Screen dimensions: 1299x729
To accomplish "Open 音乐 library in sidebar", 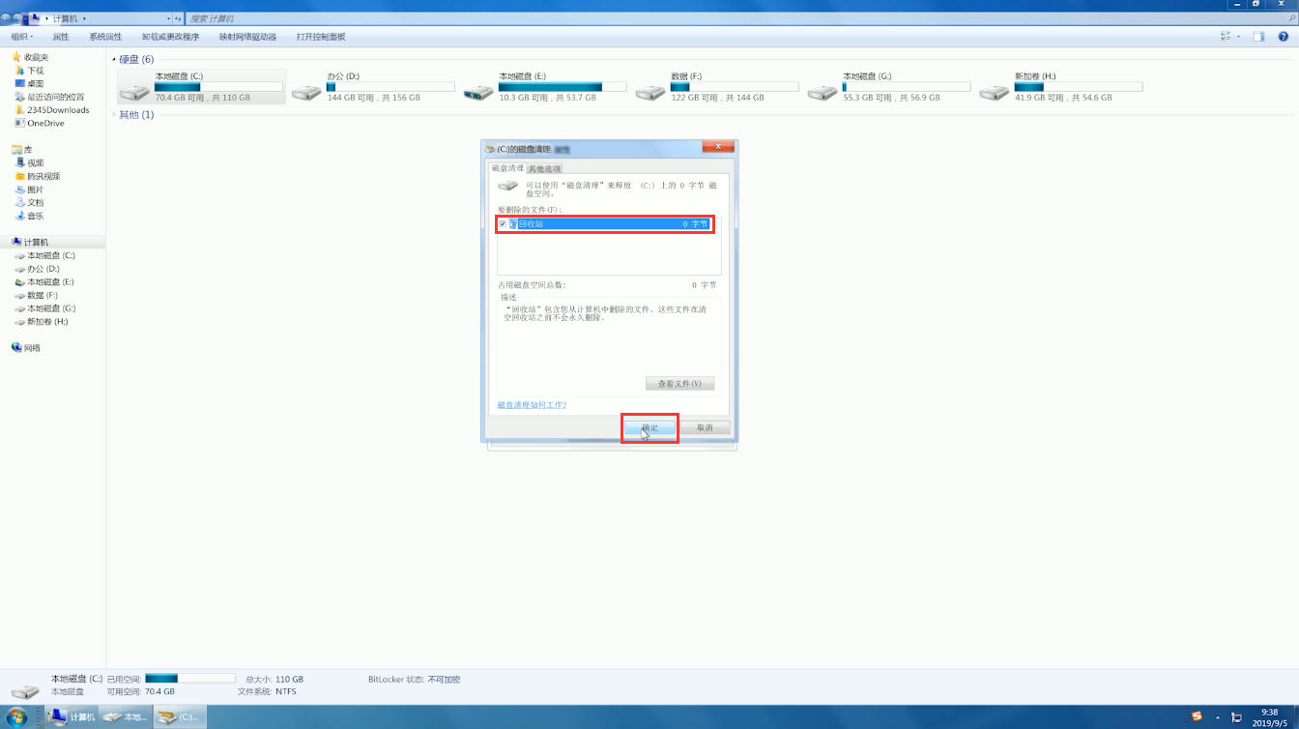I will coord(29,216).
